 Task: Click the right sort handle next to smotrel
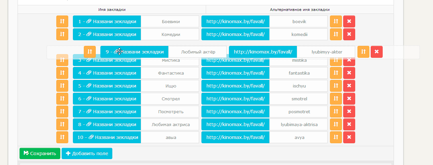[x=336, y=99]
